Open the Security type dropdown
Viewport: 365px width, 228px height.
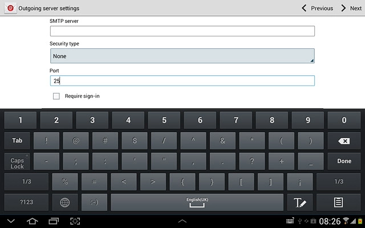click(182, 56)
